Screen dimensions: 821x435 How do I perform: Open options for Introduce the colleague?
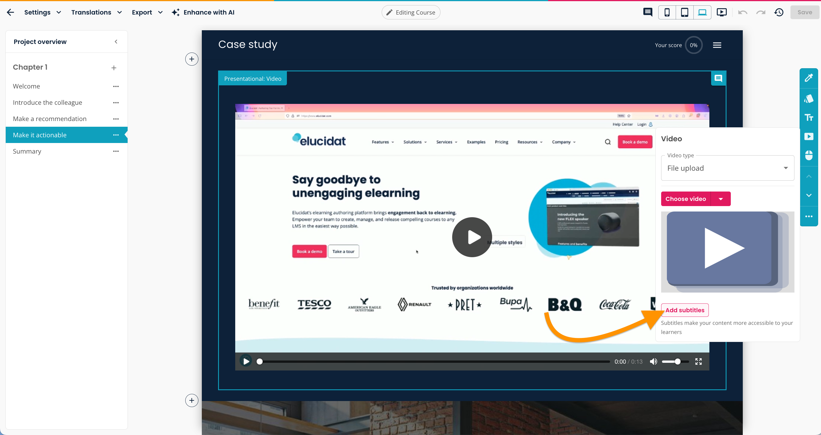[116, 103]
